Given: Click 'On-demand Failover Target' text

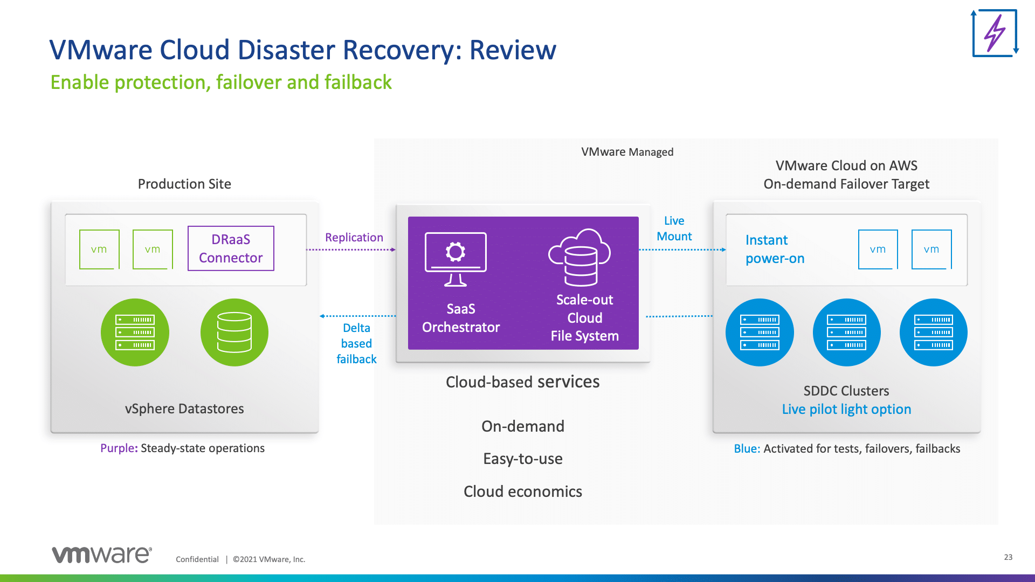Looking at the screenshot, I should (x=846, y=184).
